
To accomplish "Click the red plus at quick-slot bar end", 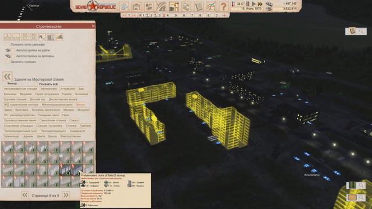I will coord(224,15).
